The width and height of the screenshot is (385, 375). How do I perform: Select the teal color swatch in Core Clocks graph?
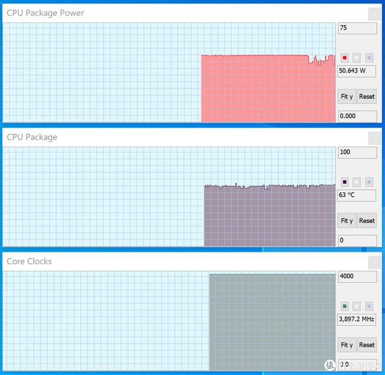coord(345,306)
